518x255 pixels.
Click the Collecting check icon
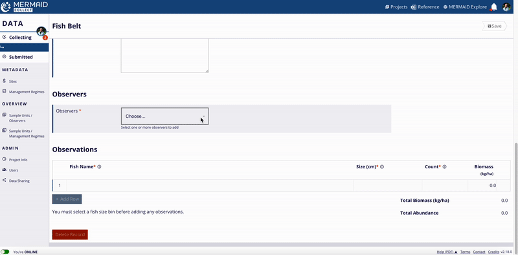click(5, 37)
